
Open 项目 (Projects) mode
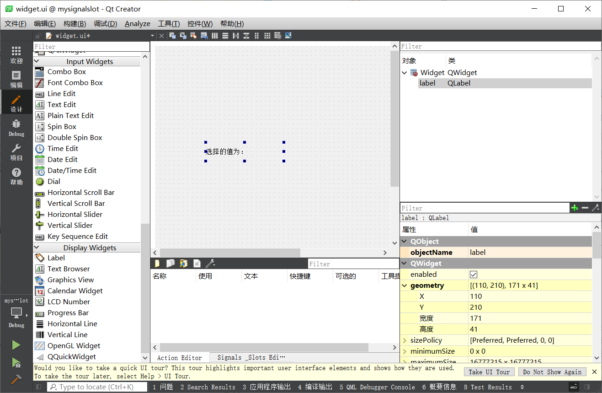pyautogui.click(x=16, y=152)
